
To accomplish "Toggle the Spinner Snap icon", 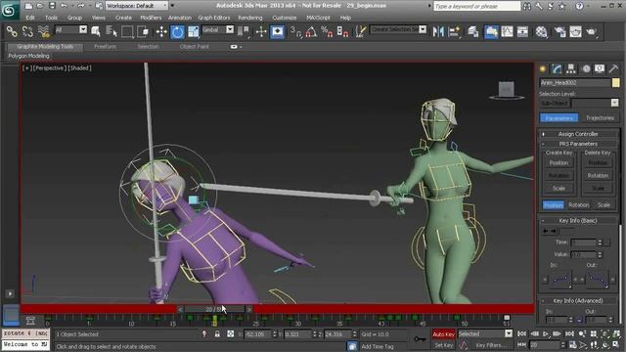I will tap(342, 31).
